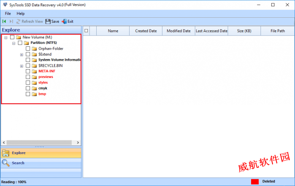Select the System Volume Information label
This screenshot has width=295, height=186.
60,60
